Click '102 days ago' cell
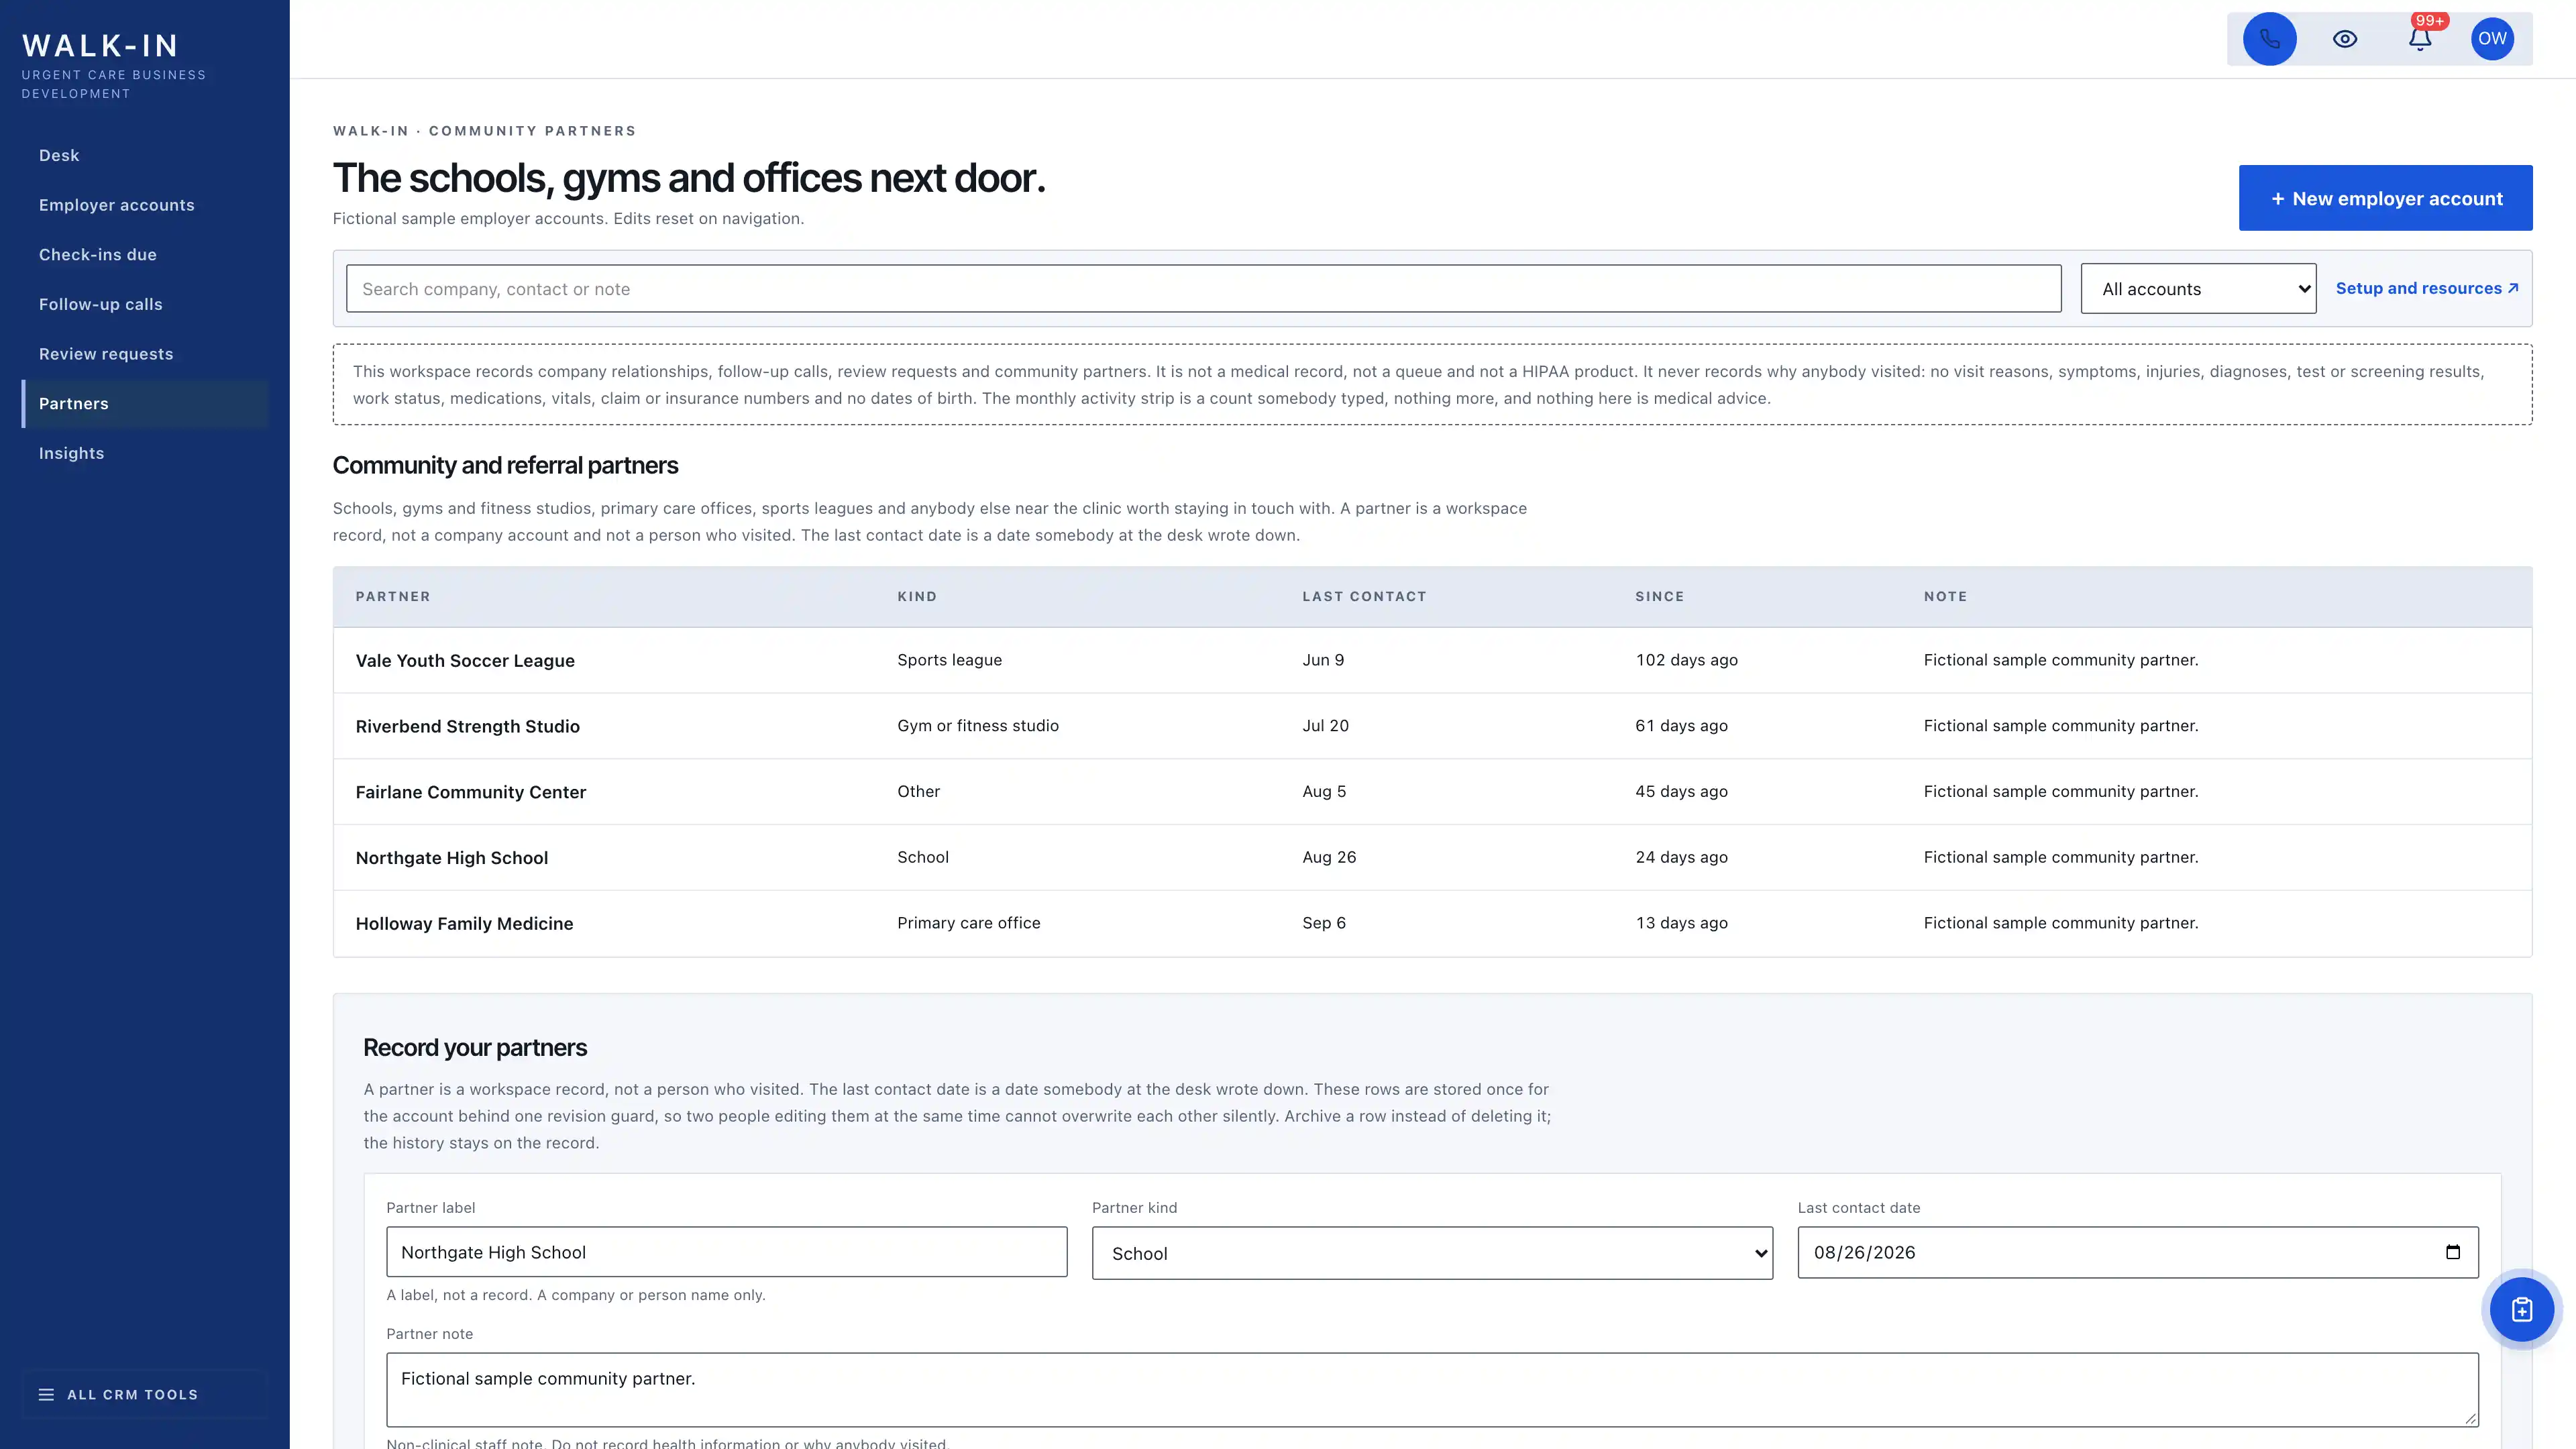Viewport: 2576px width, 1449px height. pos(1686,660)
